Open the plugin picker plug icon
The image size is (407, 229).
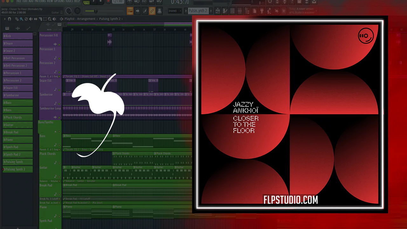pos(262,11)
